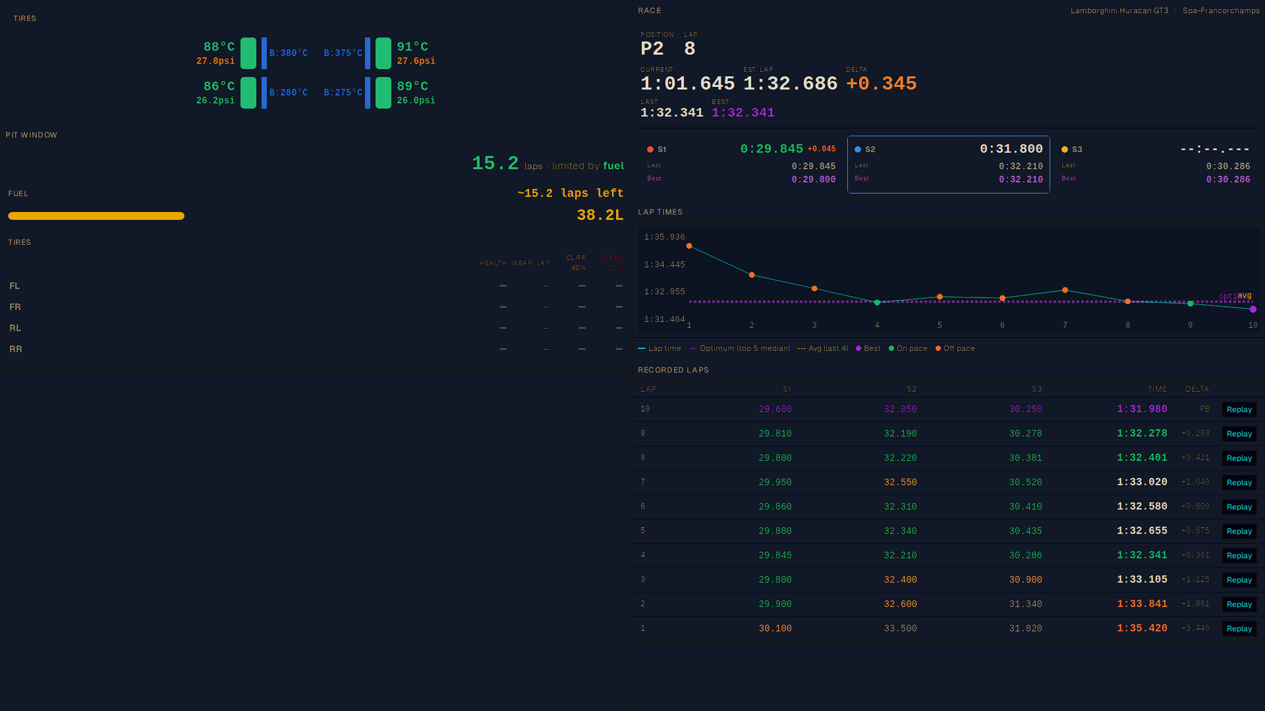Click the lap 1 point on lap chart
This screenshot has width=1265, height=711.
click(x=689, y=246)
